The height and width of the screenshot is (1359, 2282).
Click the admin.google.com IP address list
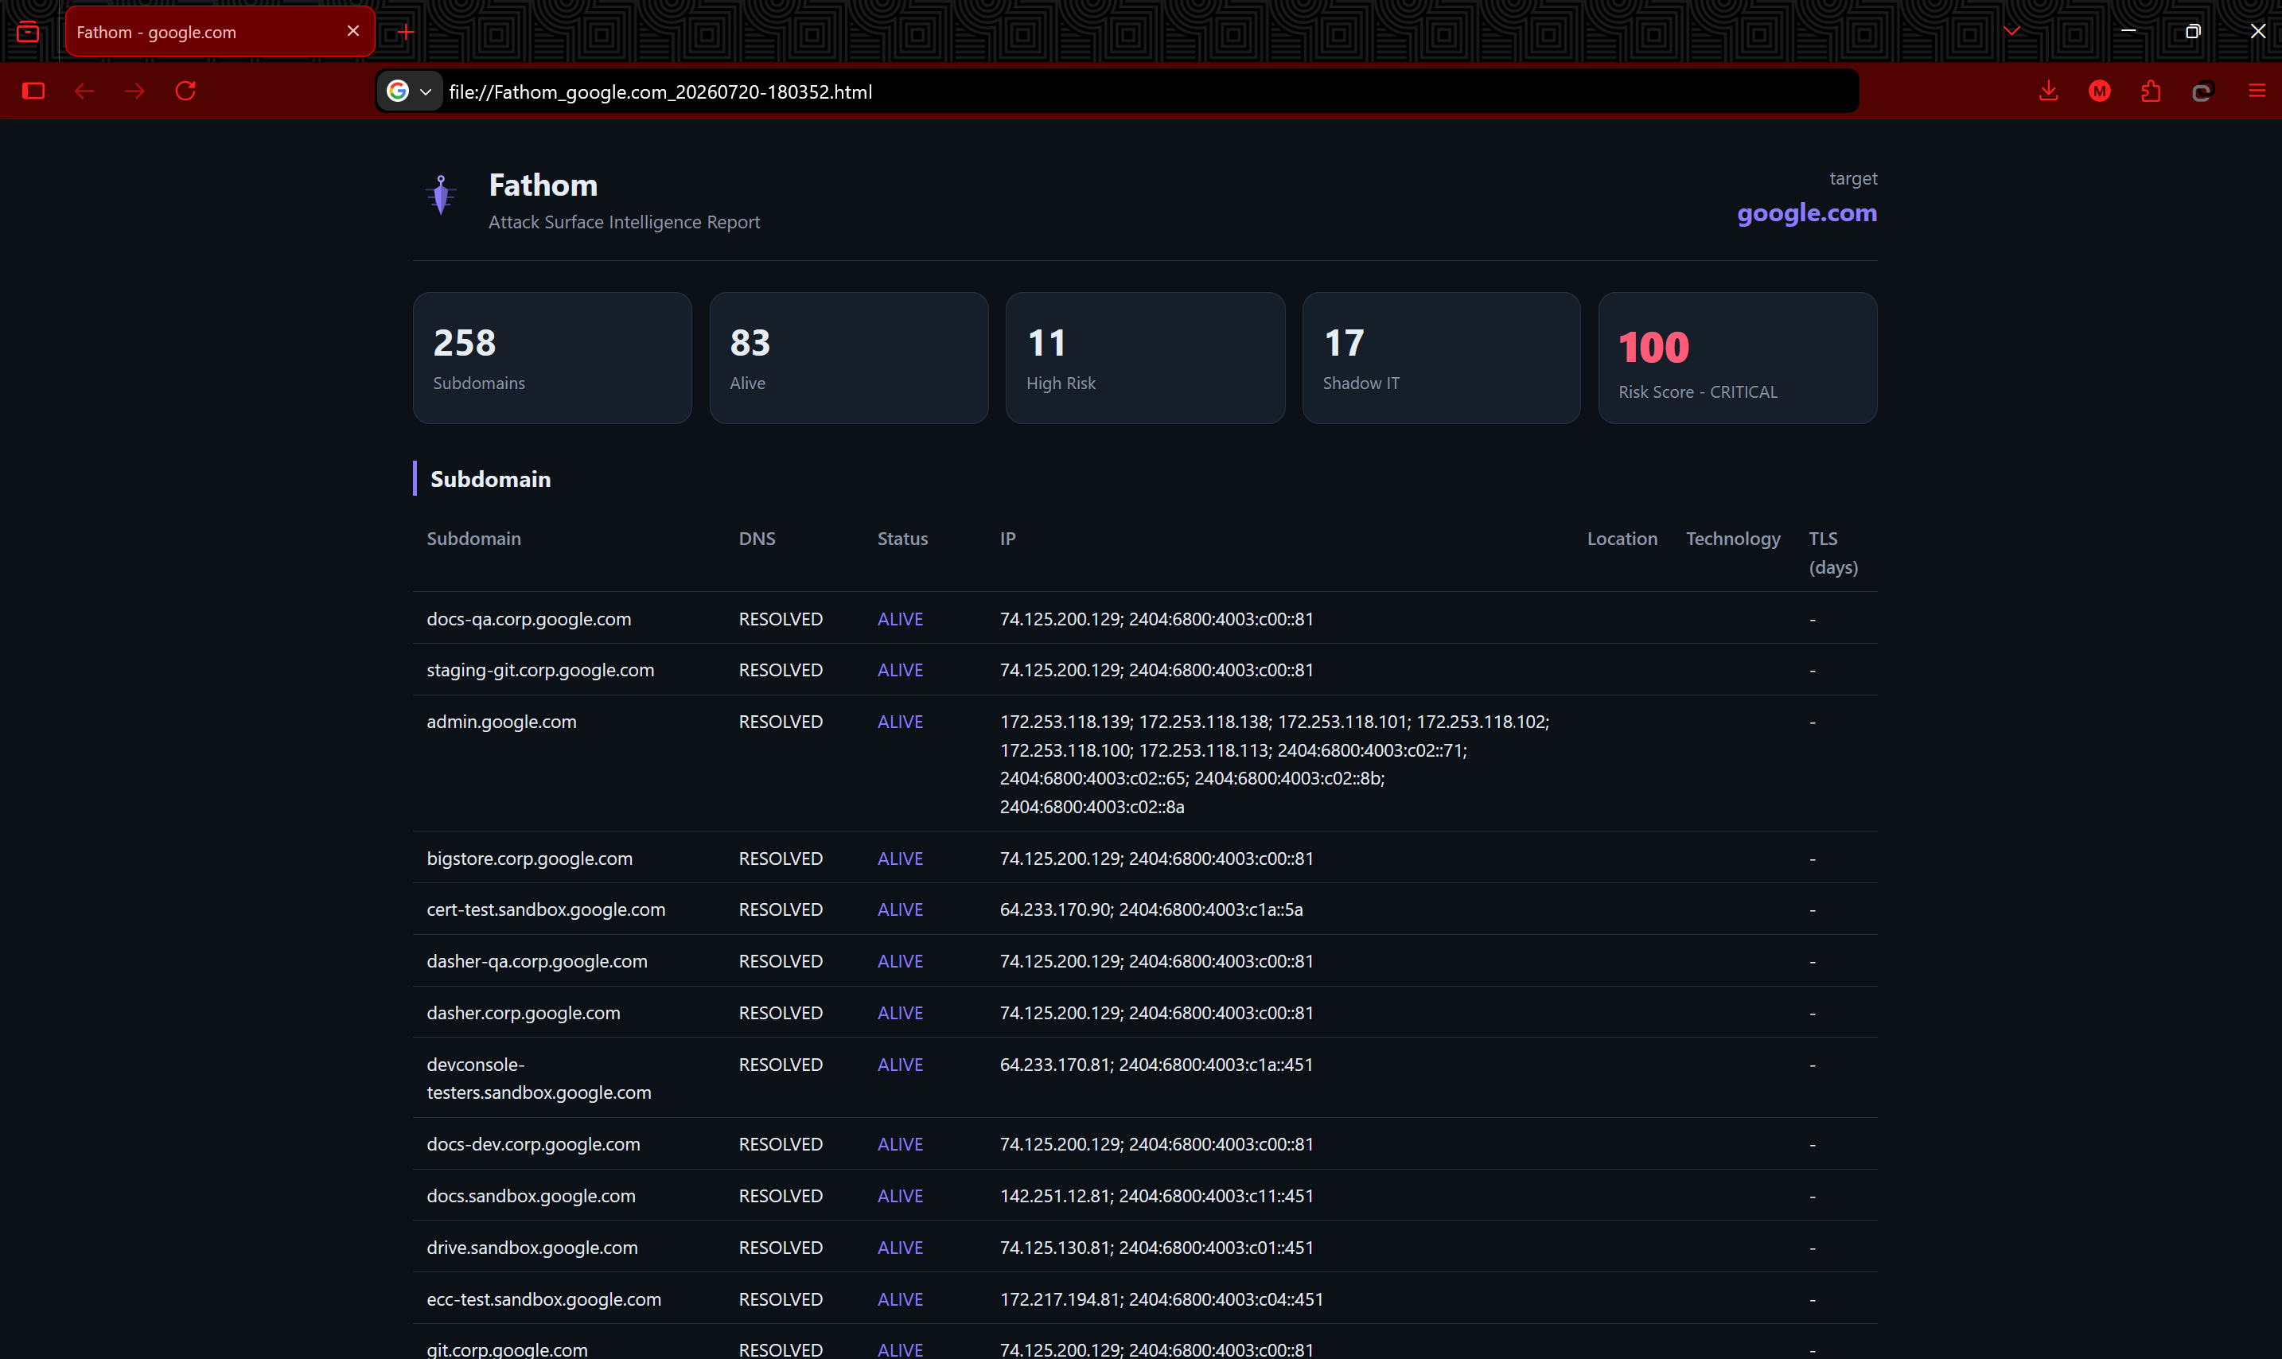point(1275,764)
